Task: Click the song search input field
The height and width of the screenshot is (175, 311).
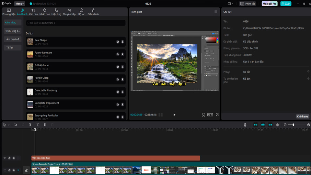Action: tap(75, 23)
